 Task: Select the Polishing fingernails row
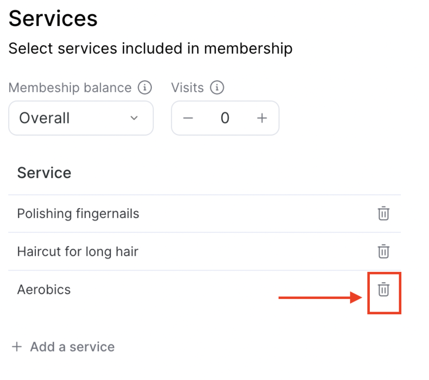(x=78, y=214)
